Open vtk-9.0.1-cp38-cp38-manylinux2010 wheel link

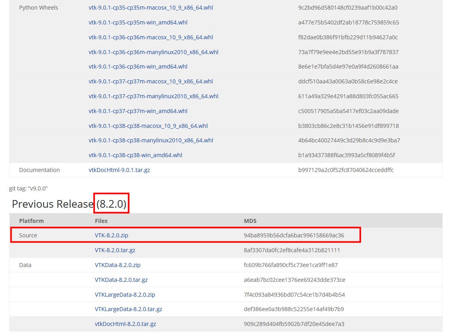(x=151, y=140)
